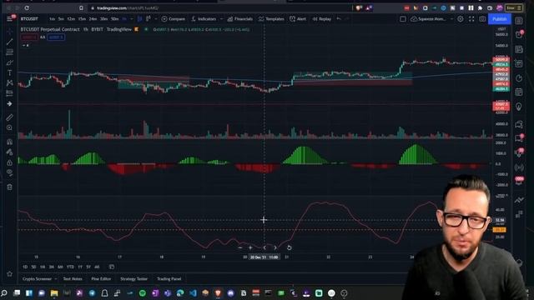
Task: Take a chart snapshot with camera icon
Action: click(482, 19)
